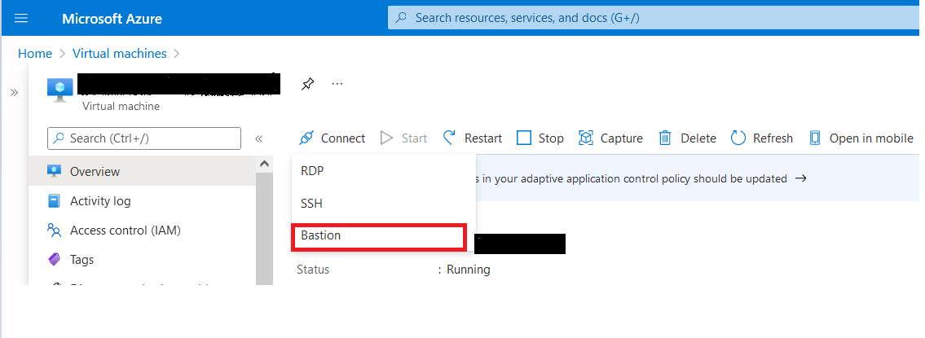Image resolution: width=925 pixels, height=338 pixels.
Task: Expand the left portal panel chevron
Action: (x=14, y=93)
